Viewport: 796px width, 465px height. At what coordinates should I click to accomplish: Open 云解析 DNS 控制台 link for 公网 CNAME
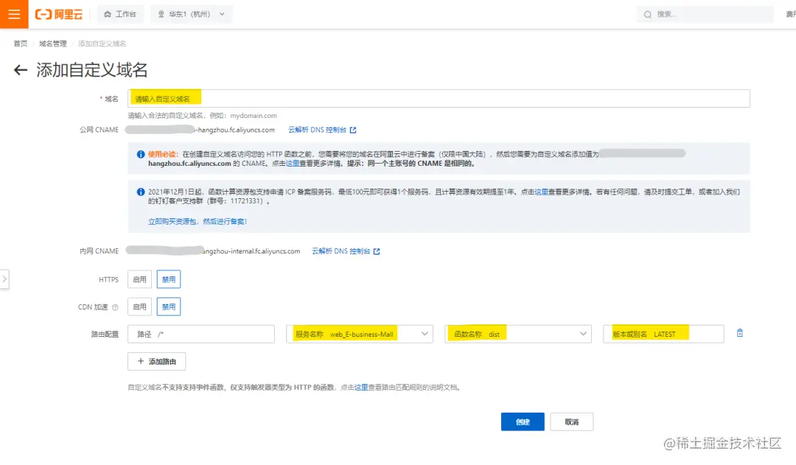[317, 130]
